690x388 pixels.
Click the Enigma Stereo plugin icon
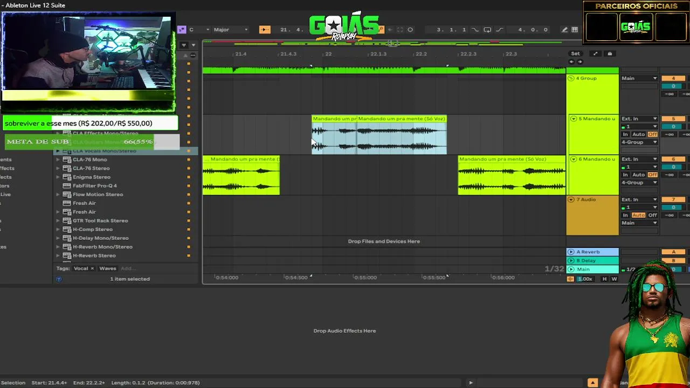tap(67, 177)
